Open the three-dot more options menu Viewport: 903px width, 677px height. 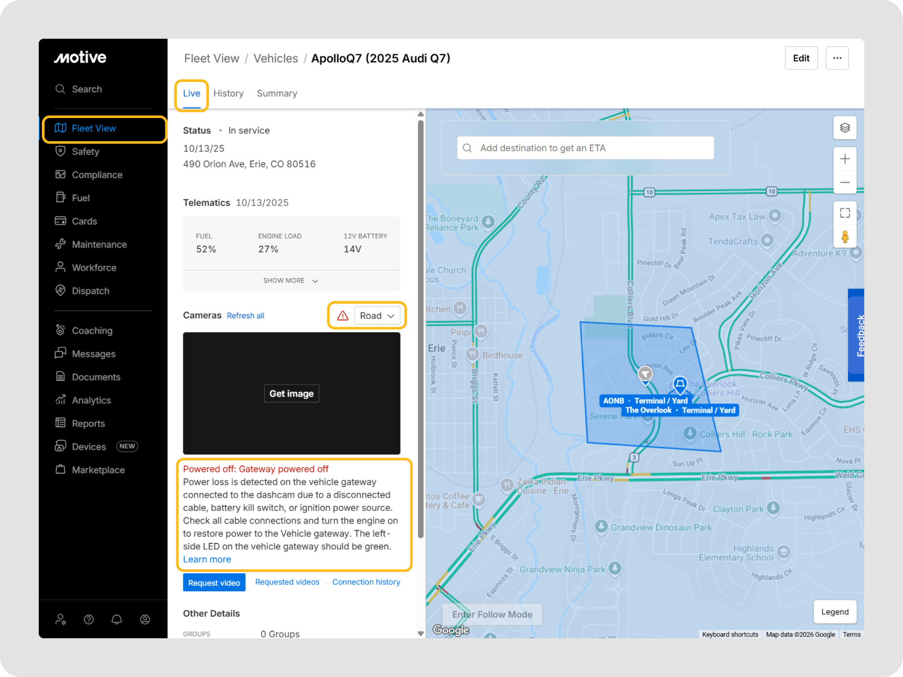pyautogui.click(x=837, y=58)
